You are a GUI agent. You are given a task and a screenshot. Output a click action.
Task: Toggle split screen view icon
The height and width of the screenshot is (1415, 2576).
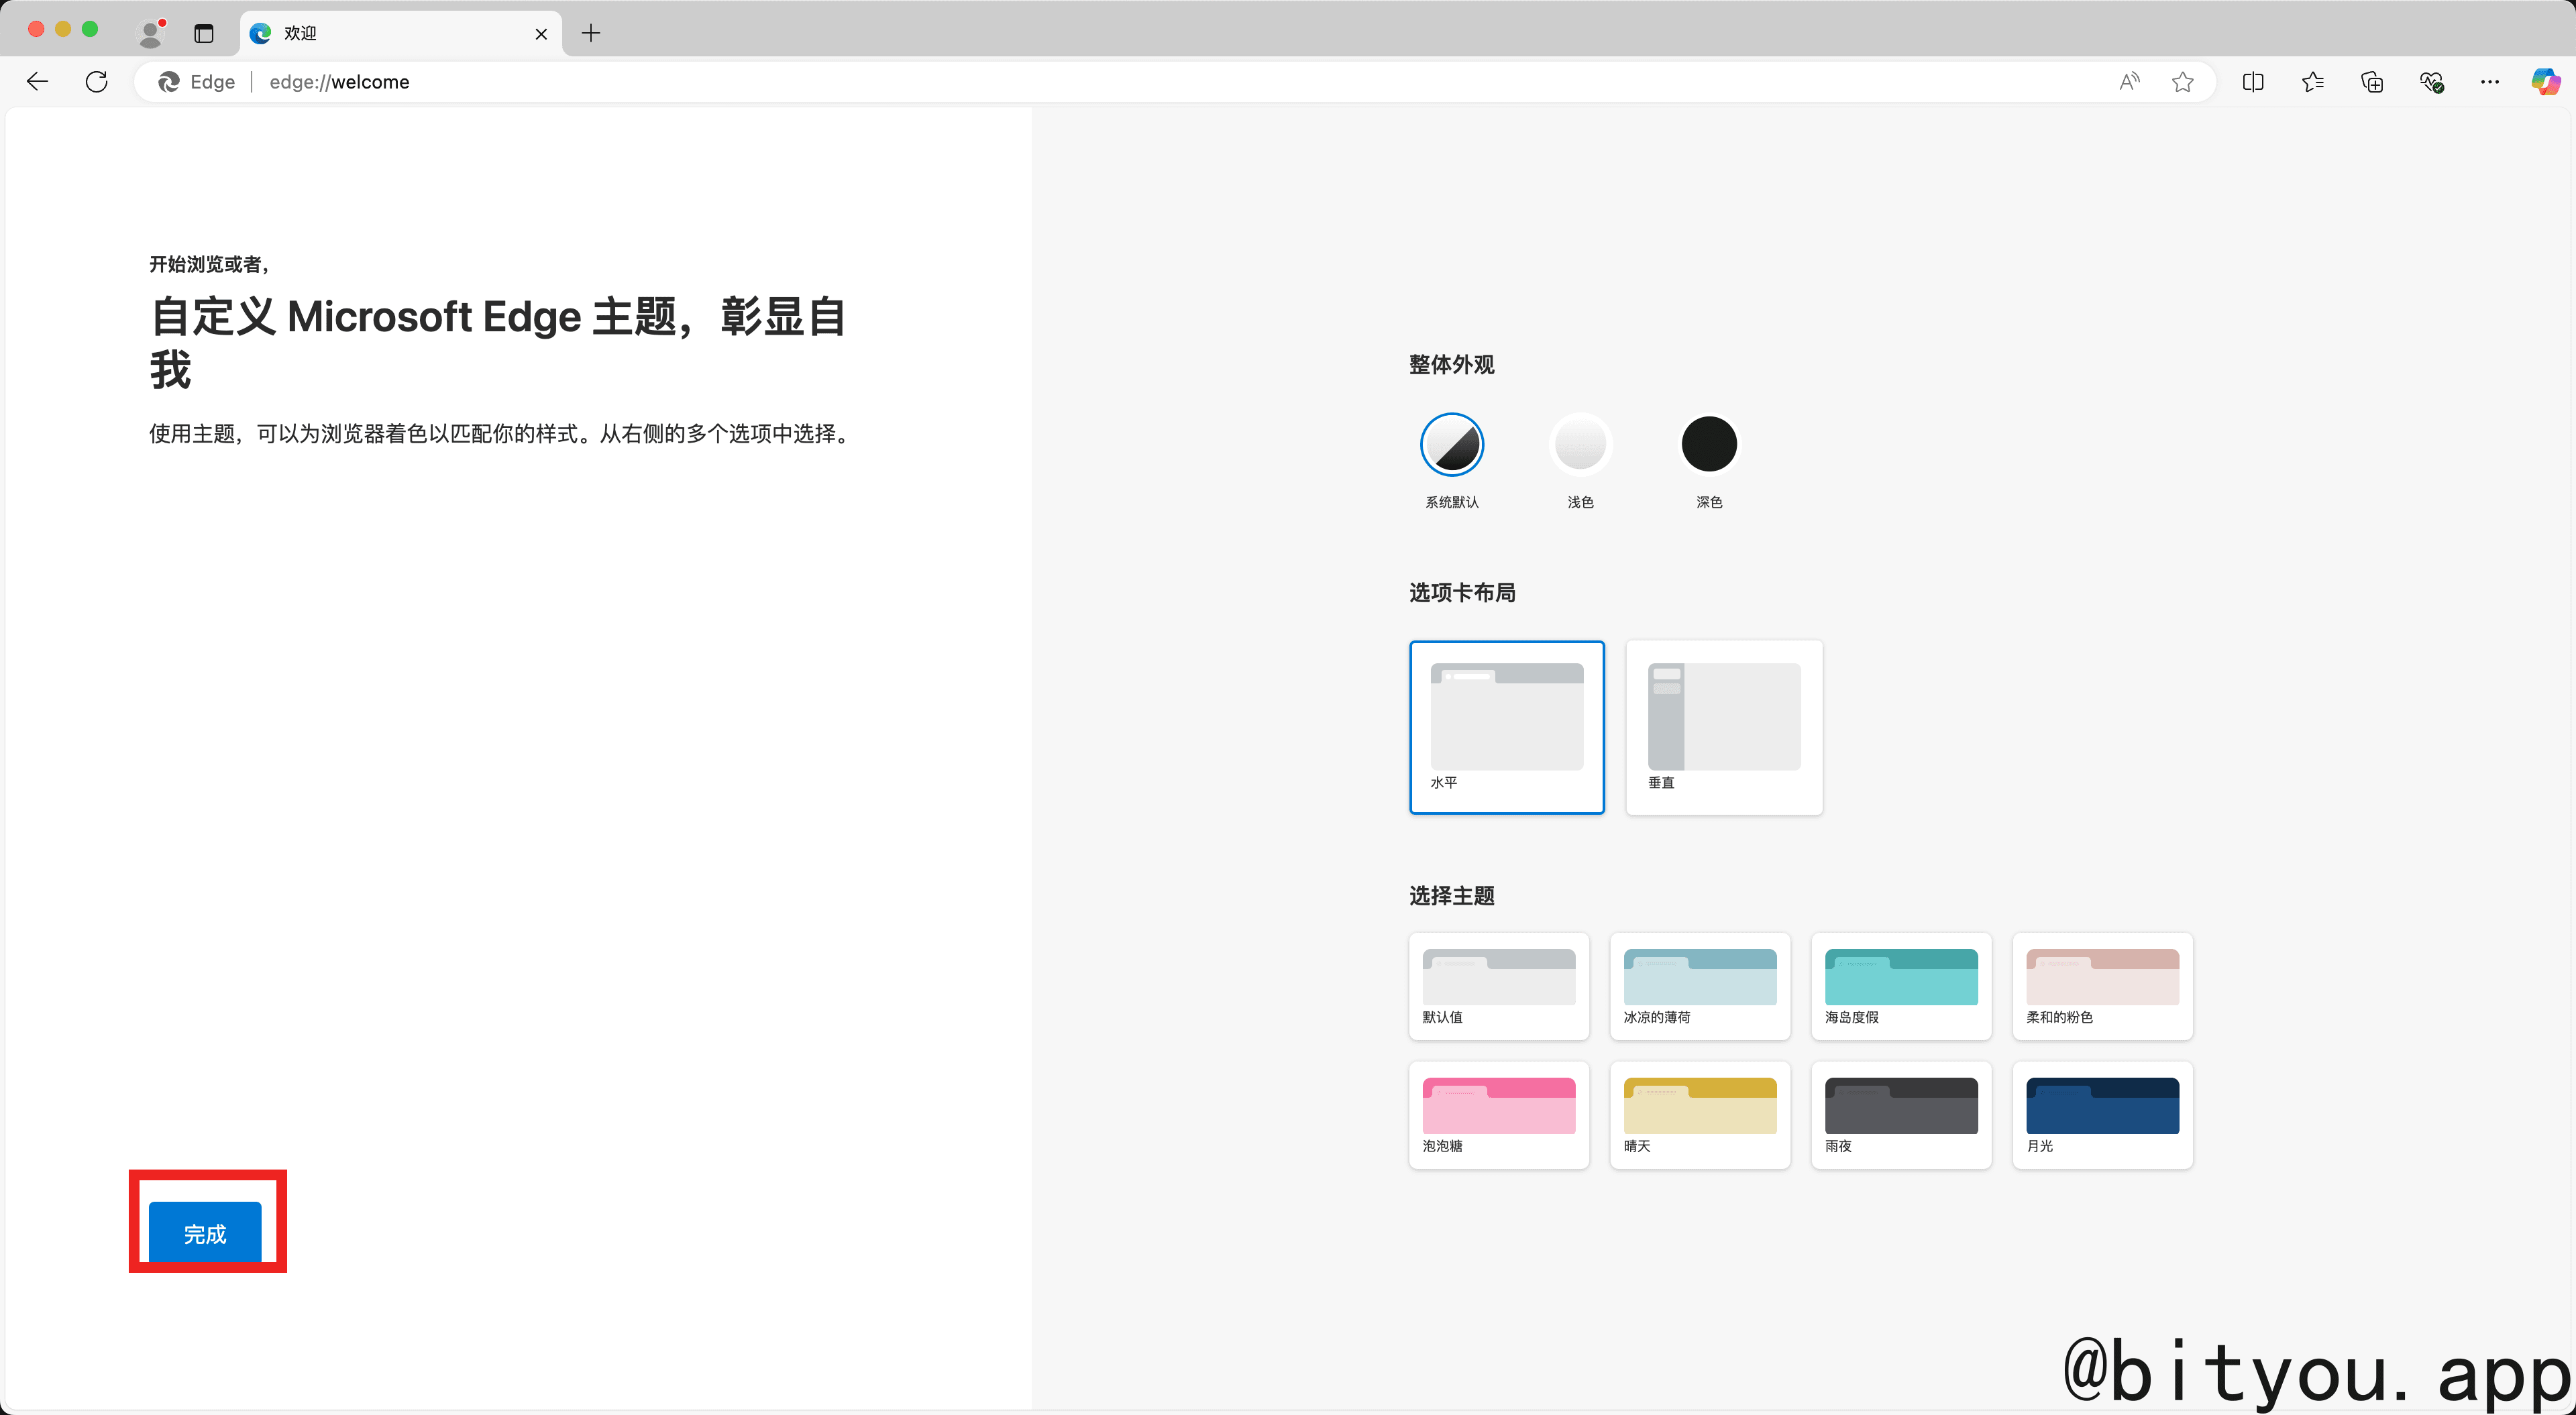tap(2253, 82)
